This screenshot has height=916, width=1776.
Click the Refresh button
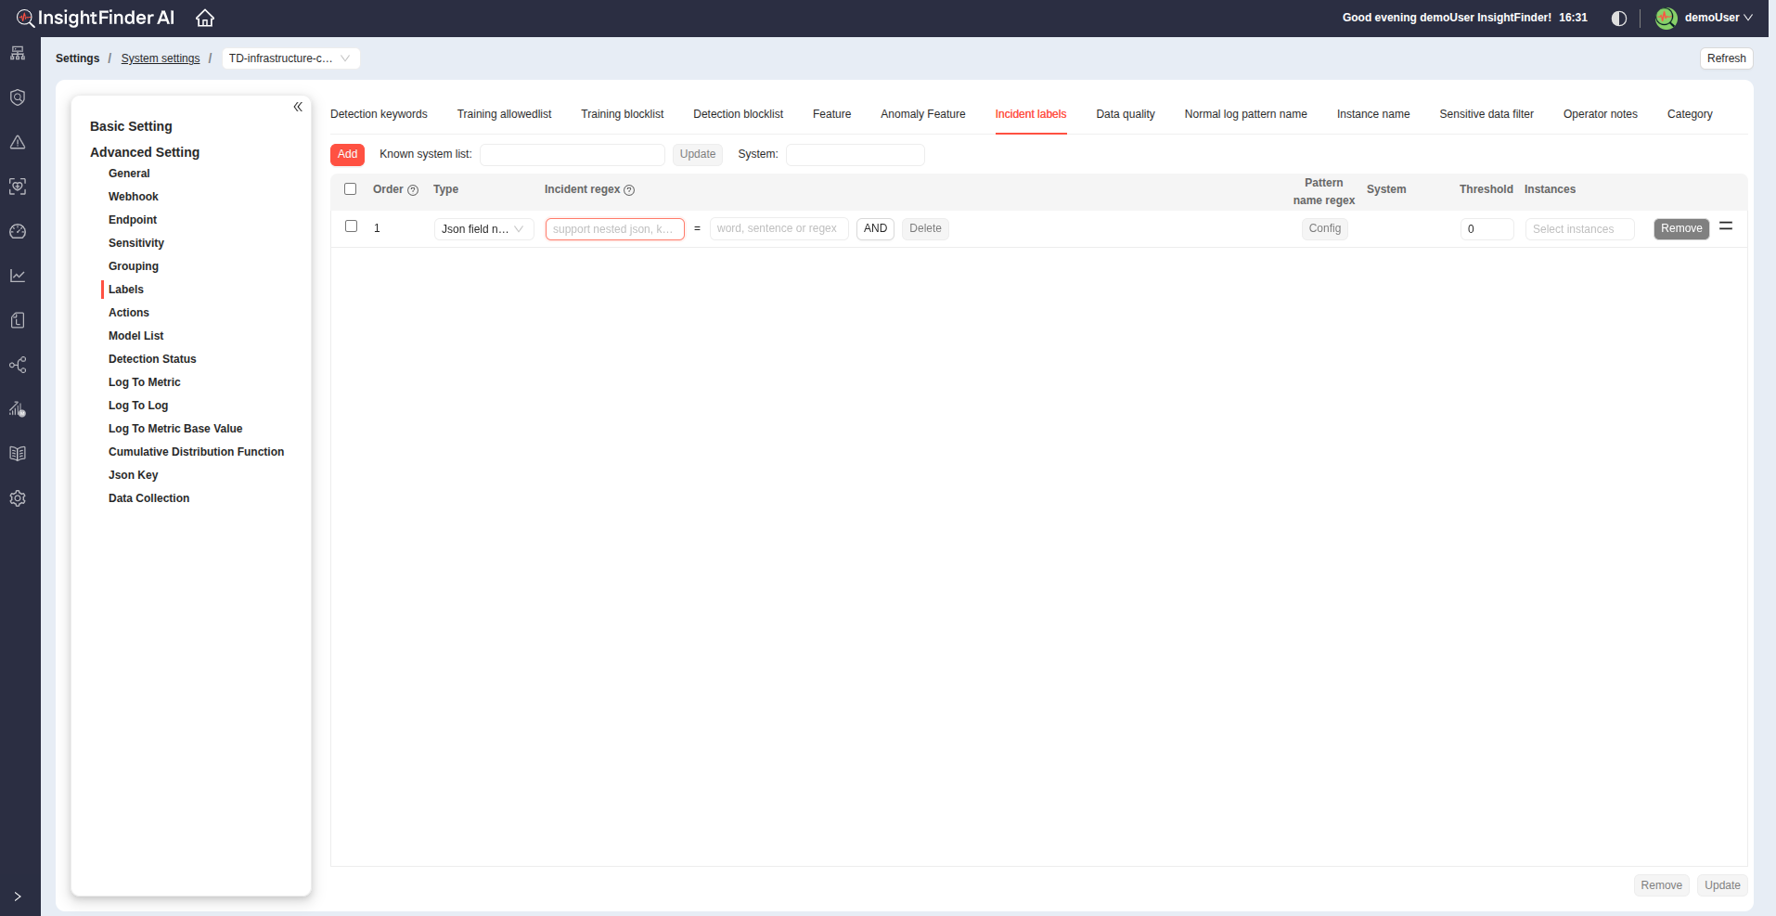click(1726, 58)
